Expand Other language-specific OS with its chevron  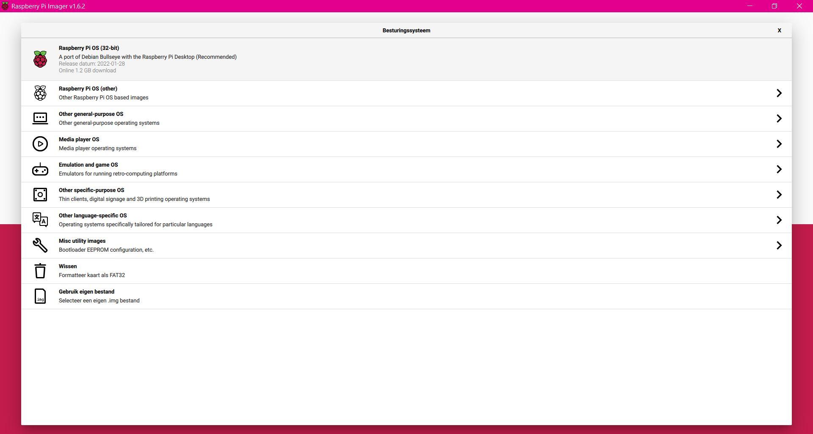pyautogui.click(x=779, y=220)
